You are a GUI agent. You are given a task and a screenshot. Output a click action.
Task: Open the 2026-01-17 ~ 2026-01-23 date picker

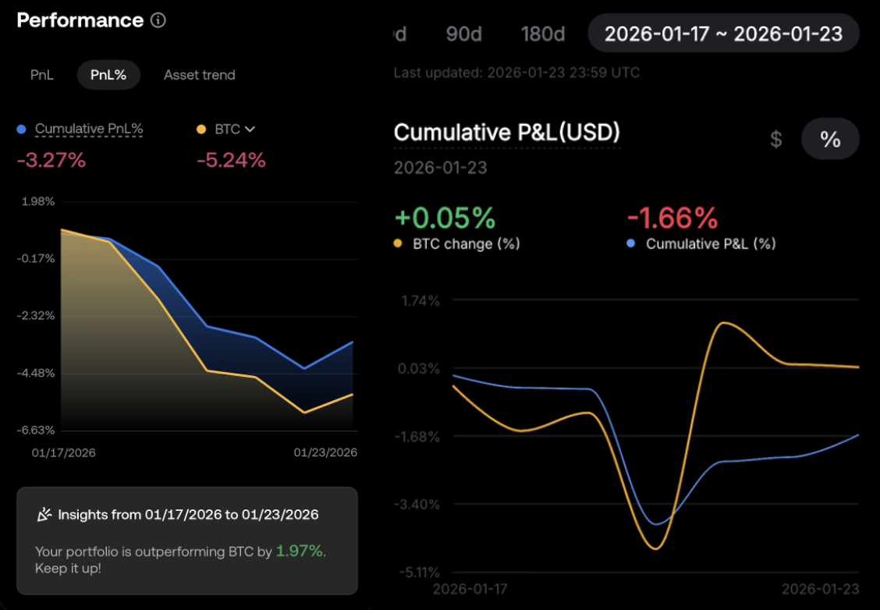click(x=722, y=34)
